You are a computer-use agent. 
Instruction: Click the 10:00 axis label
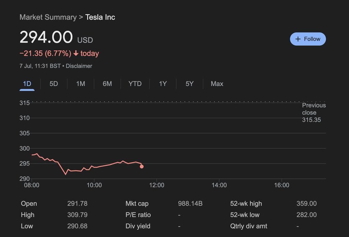coord(94,185)
